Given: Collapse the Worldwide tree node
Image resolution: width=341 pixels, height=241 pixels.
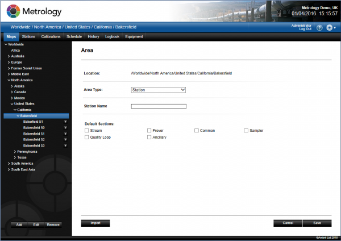Looking at the screenshot, I should click(6, 44).
